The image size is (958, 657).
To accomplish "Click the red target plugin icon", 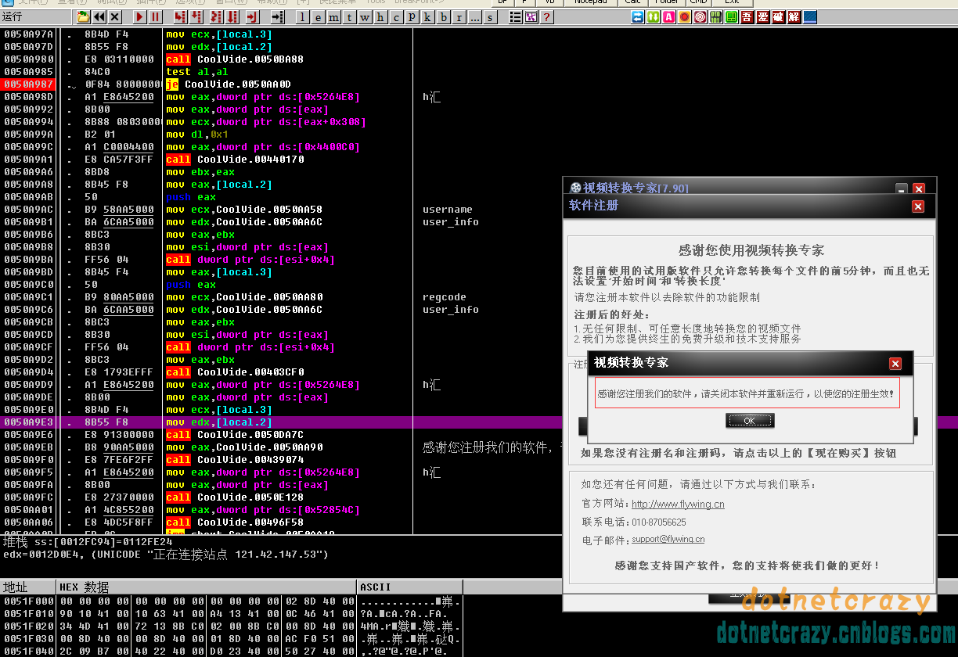I will point(700,16).
